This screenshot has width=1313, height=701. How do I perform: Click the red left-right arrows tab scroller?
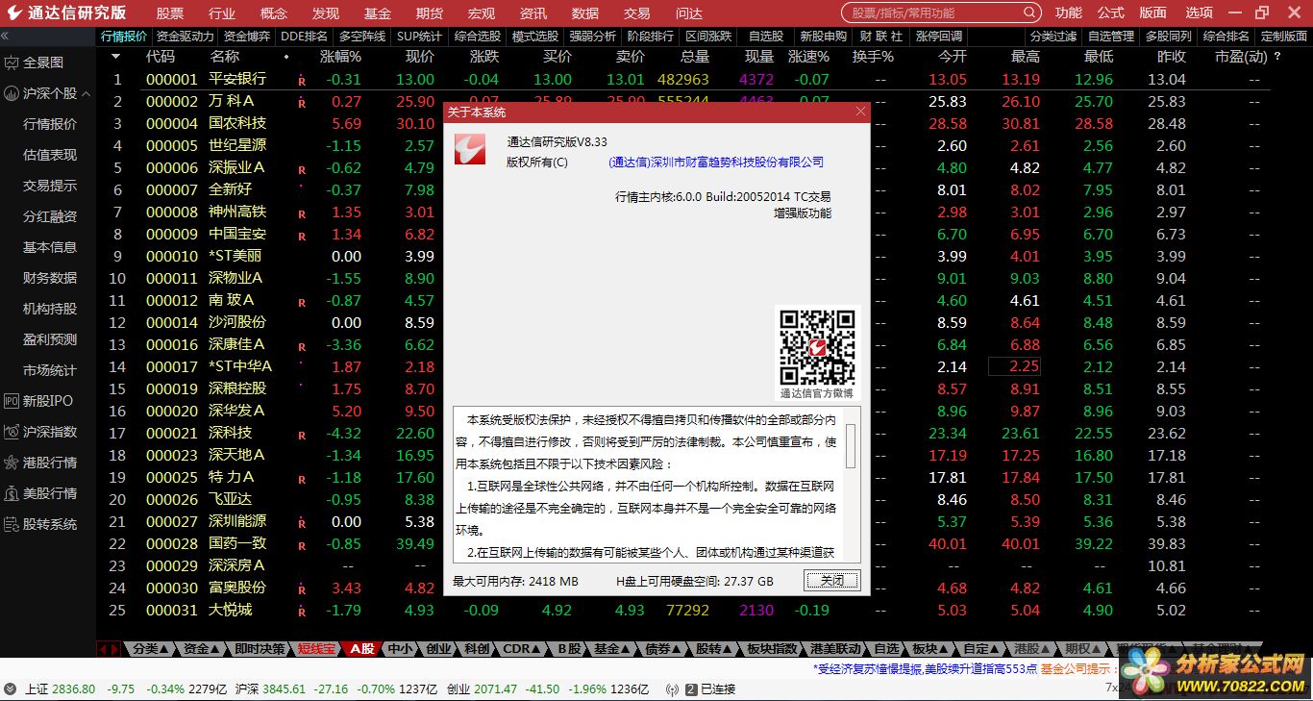(110, 649)
